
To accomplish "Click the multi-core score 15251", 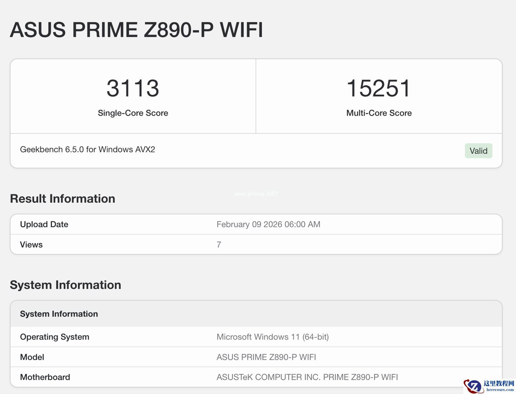I will pos(379,88).
